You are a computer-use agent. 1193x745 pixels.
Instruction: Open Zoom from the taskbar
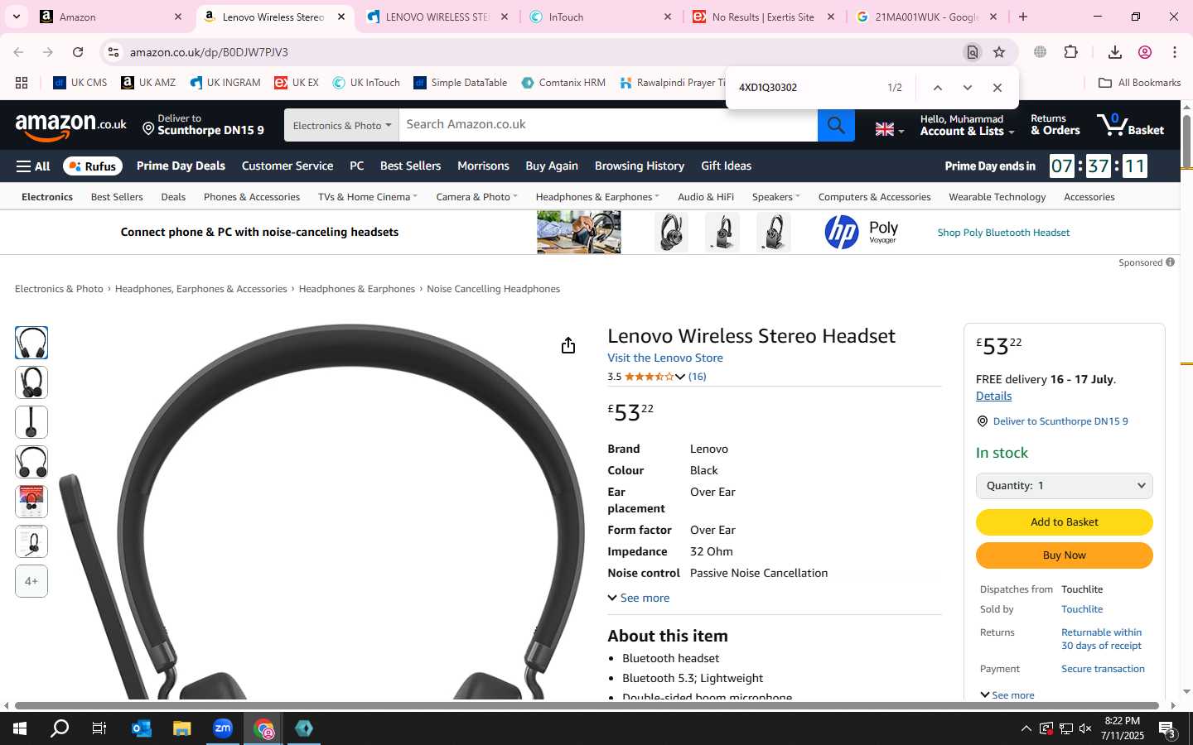223,728
